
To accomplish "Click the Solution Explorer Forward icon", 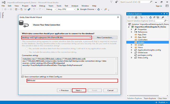I will 132,17.
